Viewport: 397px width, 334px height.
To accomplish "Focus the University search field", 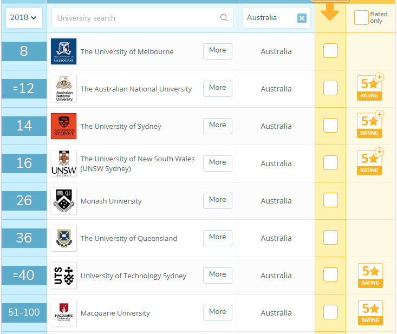I will coord(142,18).
